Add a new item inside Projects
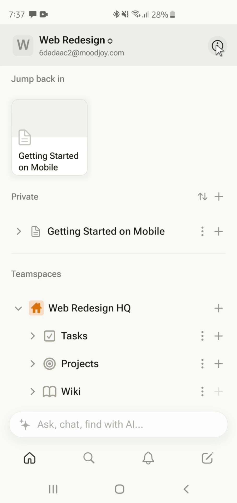237x503 pixels. pos(219,364)
